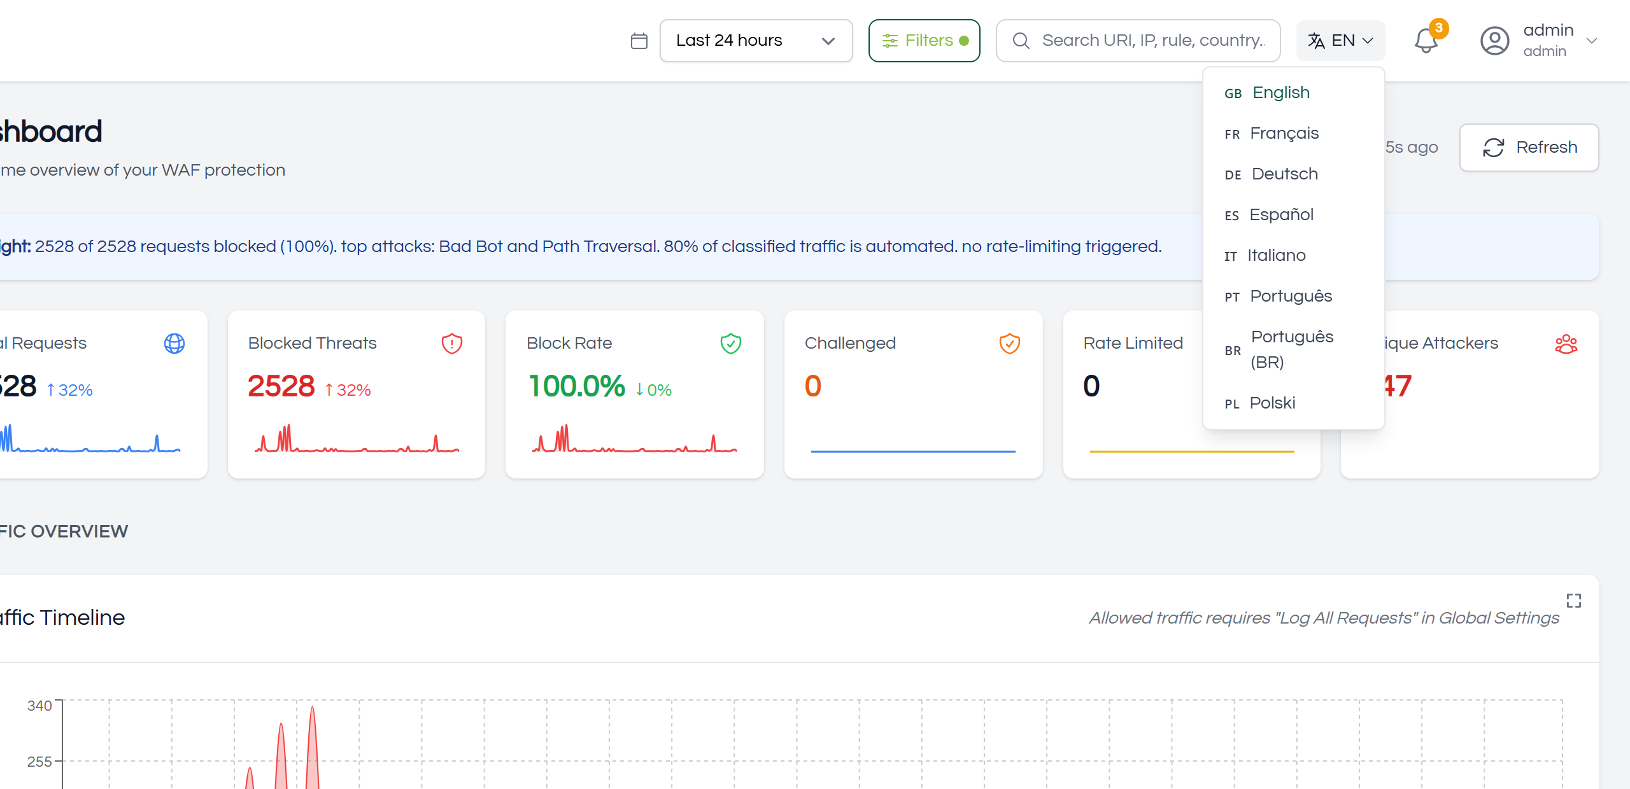Click the calendar icon beside time range
Viewport: 1630px width, 789px height.
[x=639, y=41]
